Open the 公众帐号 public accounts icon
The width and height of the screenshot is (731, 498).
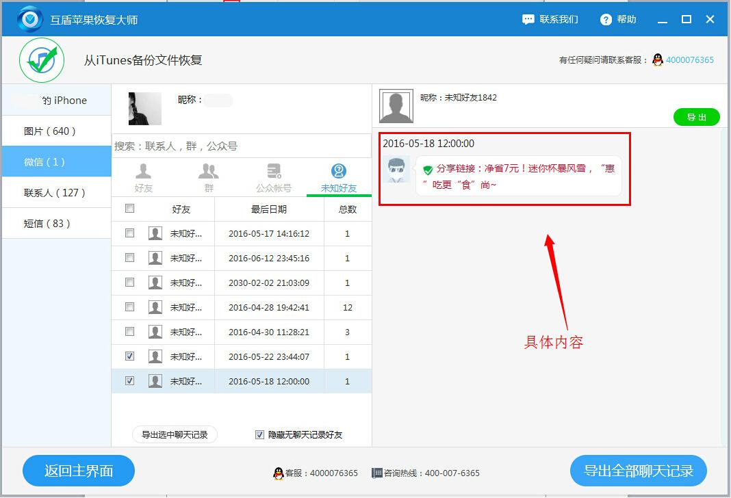pos(273,172)
